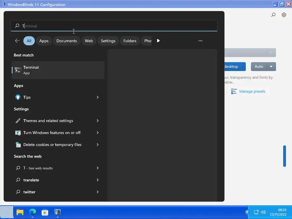
Task: Switch to WindowBlinds taskbar icon
Action: (x=58, y=212)
